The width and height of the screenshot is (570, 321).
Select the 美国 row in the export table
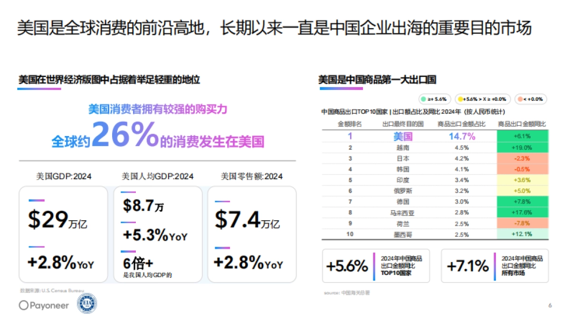tap(427, 136)
